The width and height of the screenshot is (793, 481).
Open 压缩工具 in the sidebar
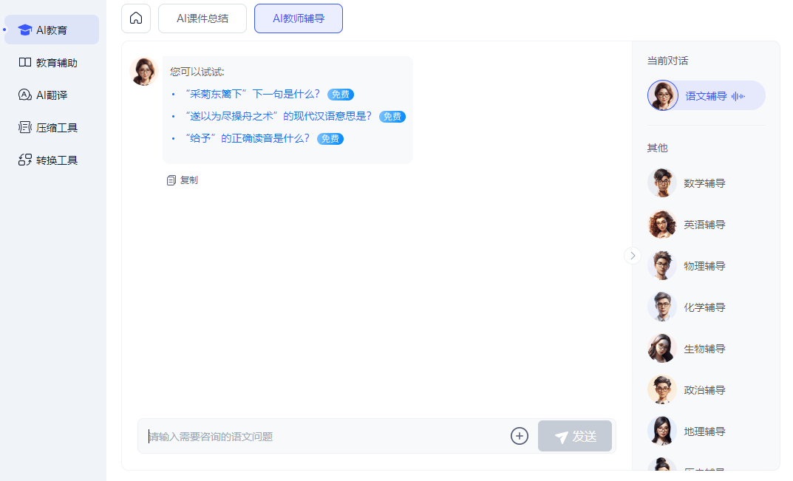click(52, 128)
